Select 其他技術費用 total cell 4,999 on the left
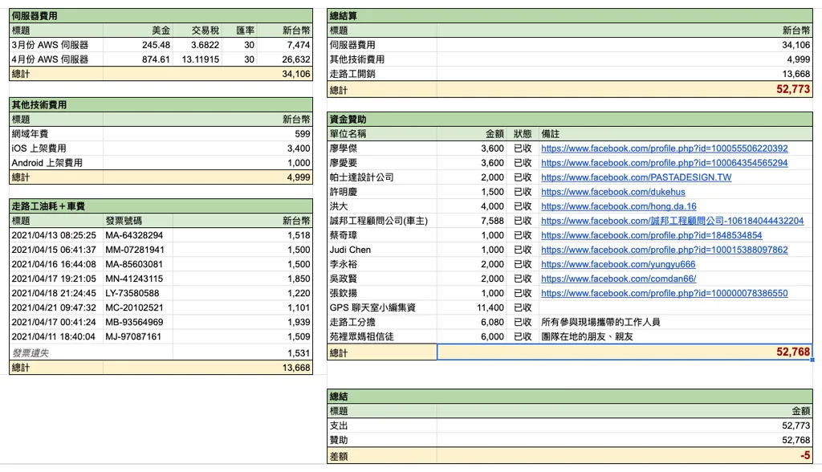The width and height of the screenshot is (822, 472). 208,177
